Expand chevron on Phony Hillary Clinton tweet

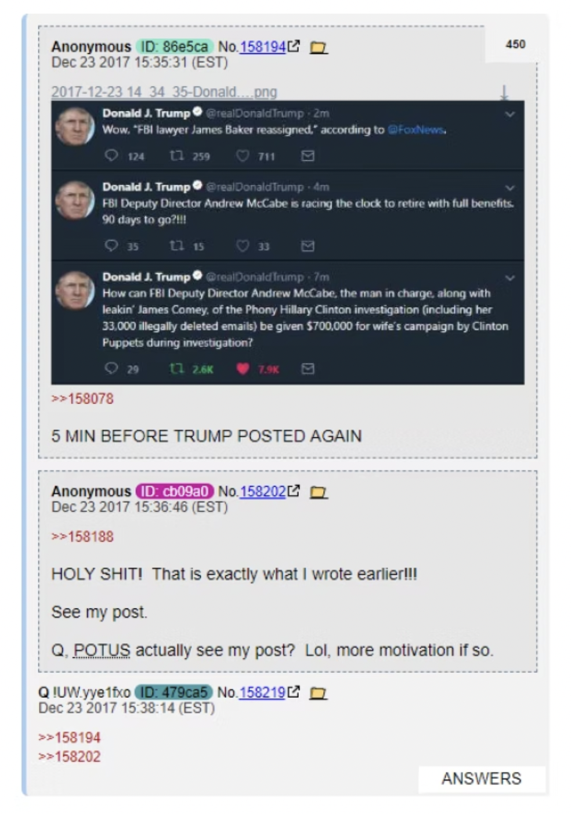click(509, 278)
